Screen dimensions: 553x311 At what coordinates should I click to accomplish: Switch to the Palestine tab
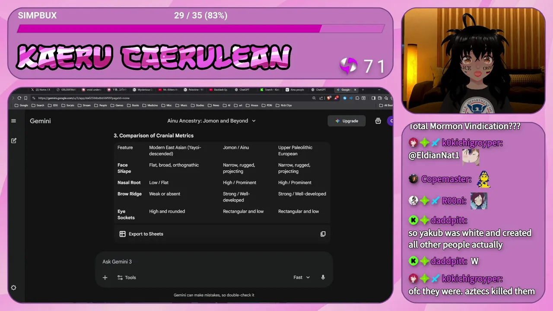tap(193, 90)
